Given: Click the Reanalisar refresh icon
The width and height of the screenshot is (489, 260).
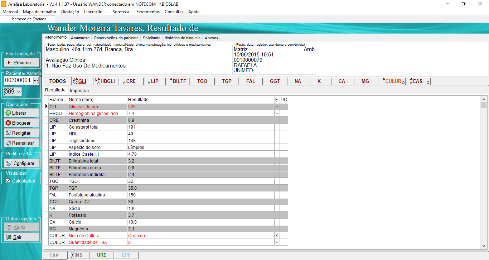Looking at the screenshot, I should (x=8, y=143).
